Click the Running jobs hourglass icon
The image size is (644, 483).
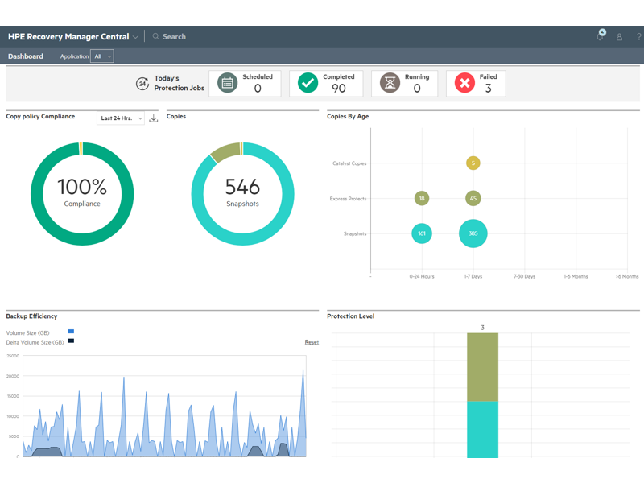click(390, 83)
